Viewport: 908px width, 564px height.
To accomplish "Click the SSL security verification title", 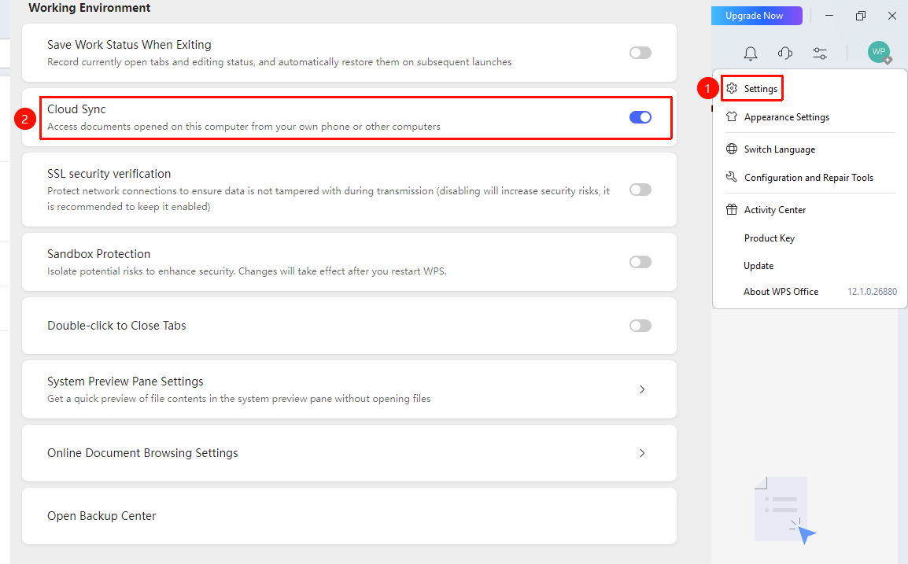I will click(109, 174).
